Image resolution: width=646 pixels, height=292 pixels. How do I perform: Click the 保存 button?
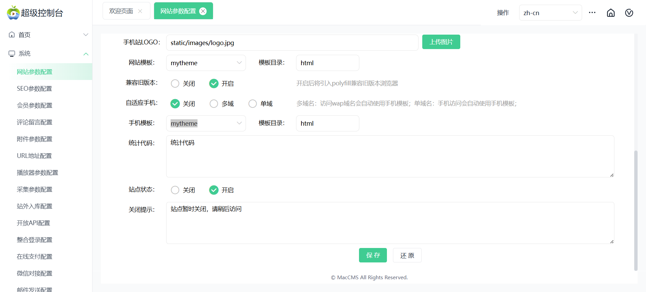point(373,255)
